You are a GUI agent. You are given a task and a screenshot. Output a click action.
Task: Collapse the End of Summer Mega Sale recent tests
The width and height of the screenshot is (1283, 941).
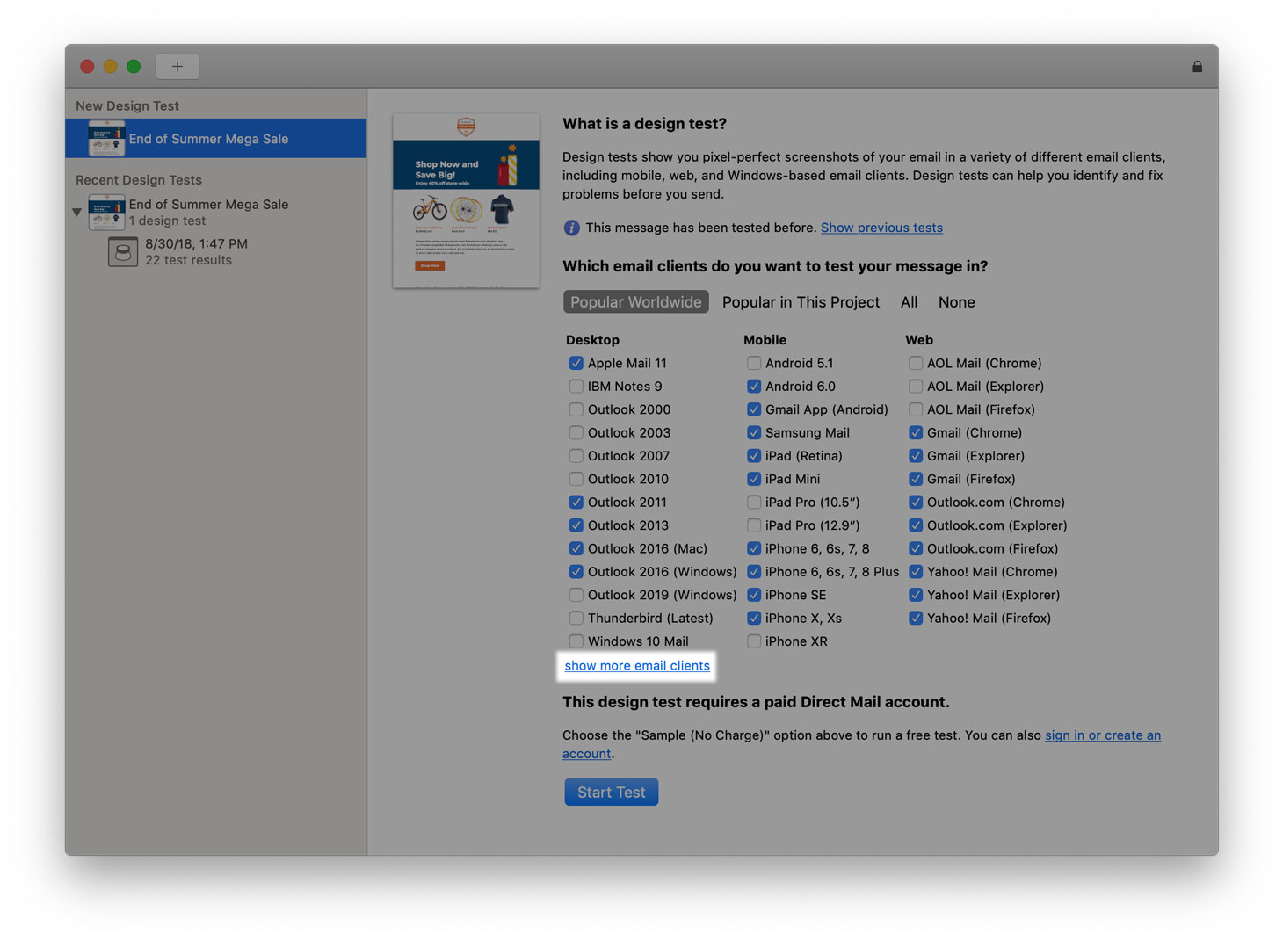coord(76,213)
